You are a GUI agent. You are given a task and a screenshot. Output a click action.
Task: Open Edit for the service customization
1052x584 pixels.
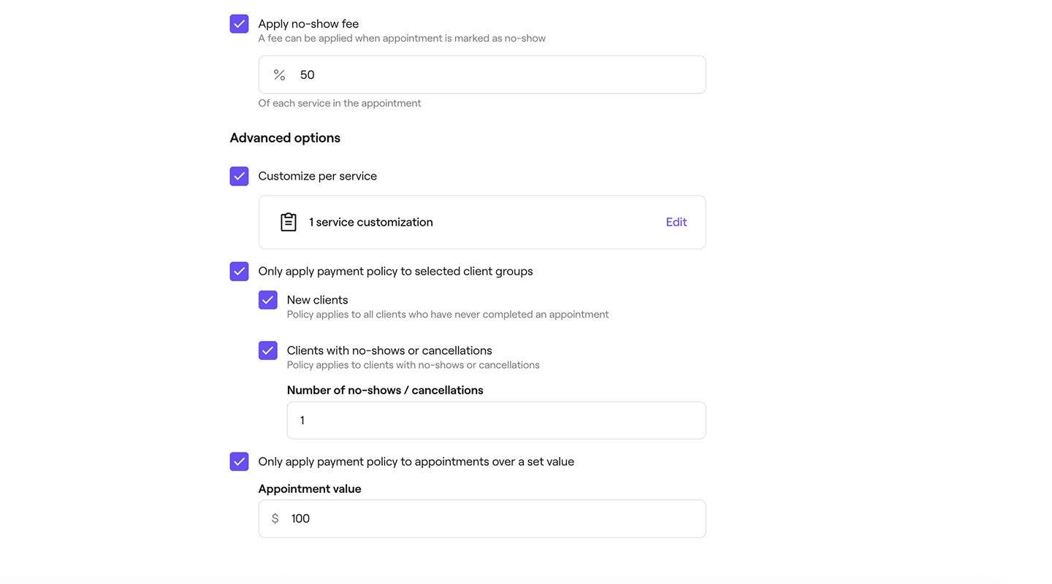pos(676,223)
